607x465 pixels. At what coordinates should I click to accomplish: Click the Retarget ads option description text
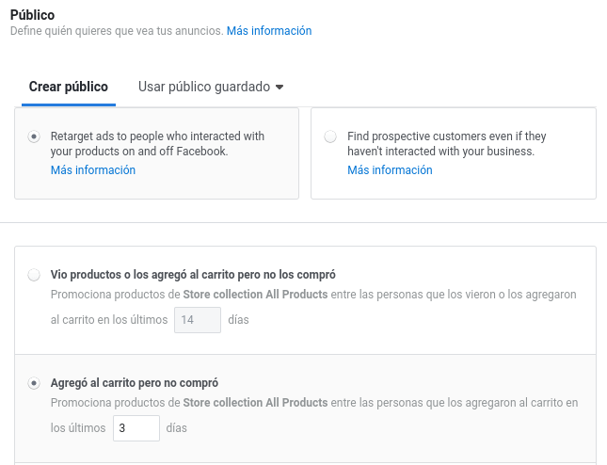coord(157,143)
